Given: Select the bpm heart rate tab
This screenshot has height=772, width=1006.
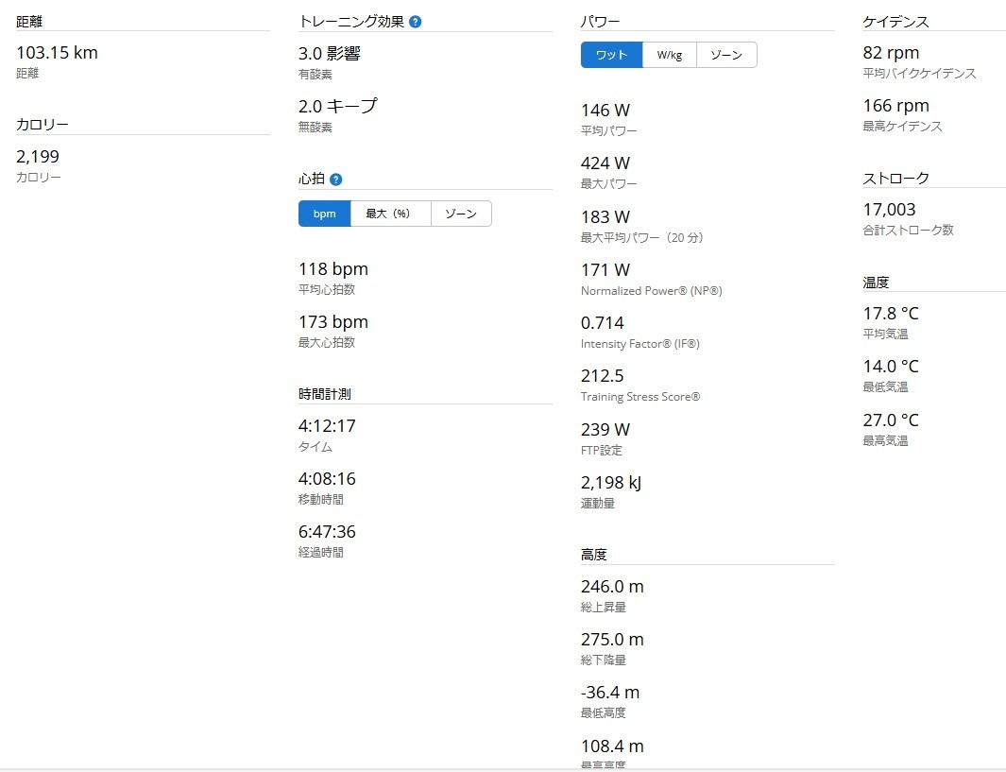Looking at the screenshot, I should tap(325, 214).
